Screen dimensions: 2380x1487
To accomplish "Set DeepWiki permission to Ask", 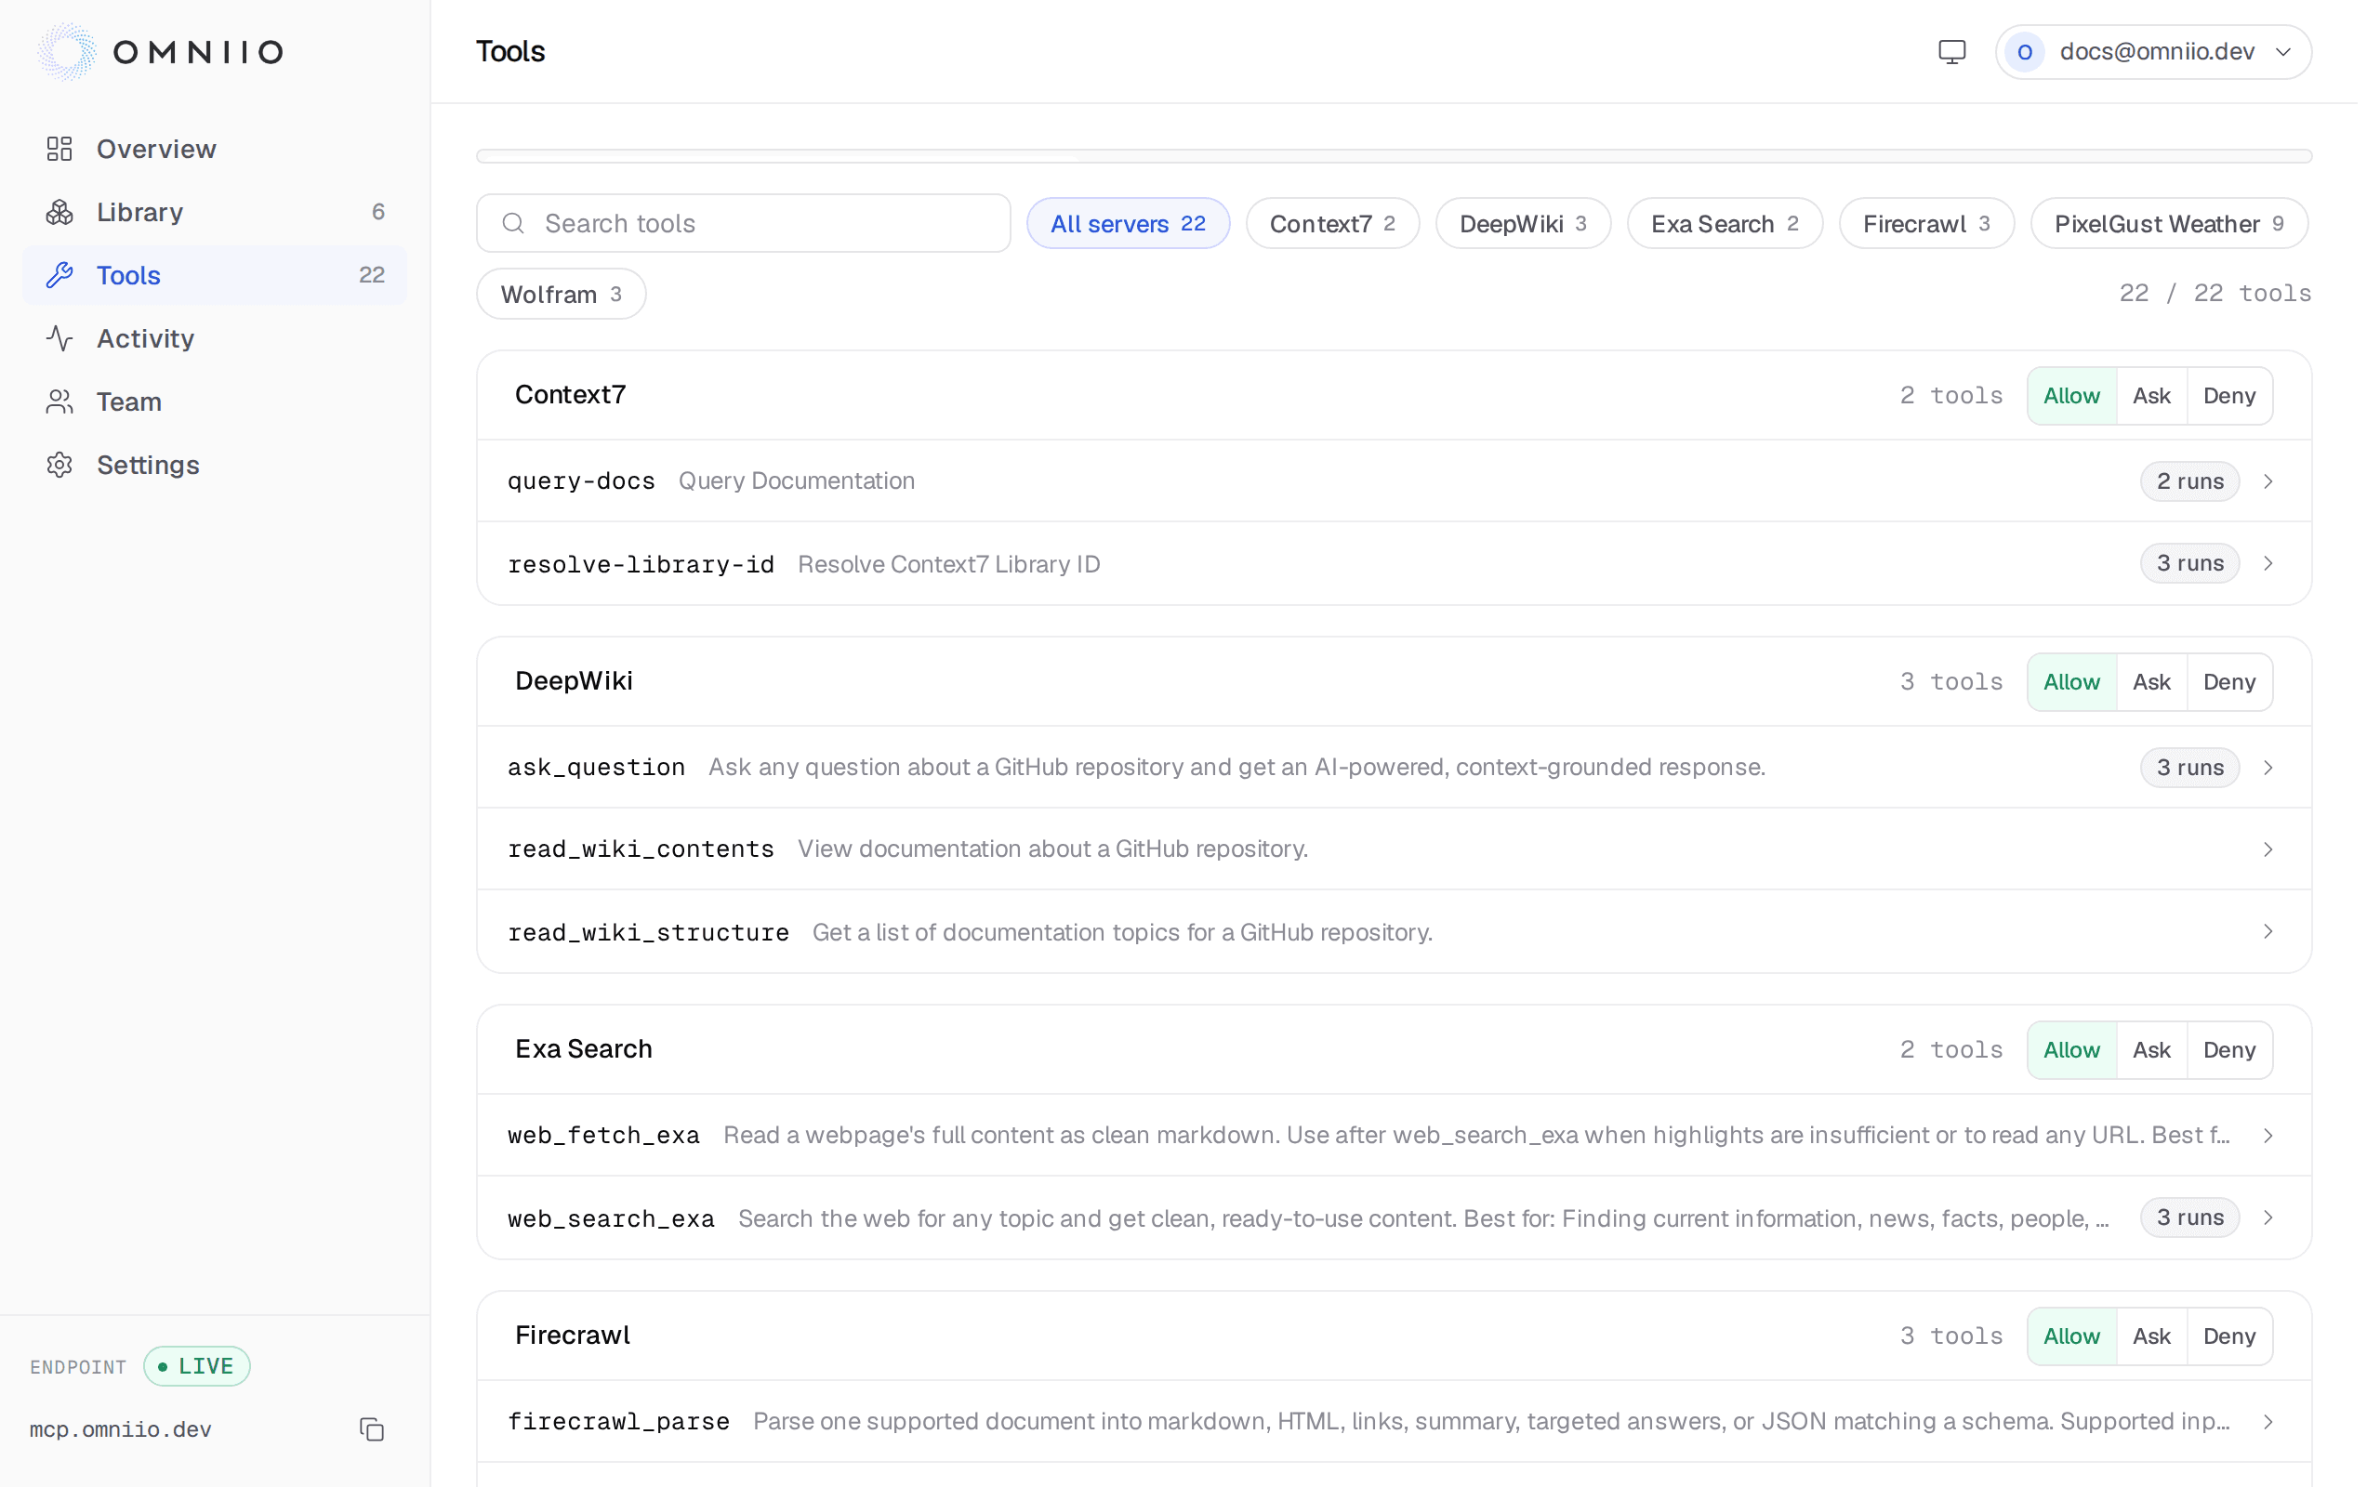I will [2151, 681].
